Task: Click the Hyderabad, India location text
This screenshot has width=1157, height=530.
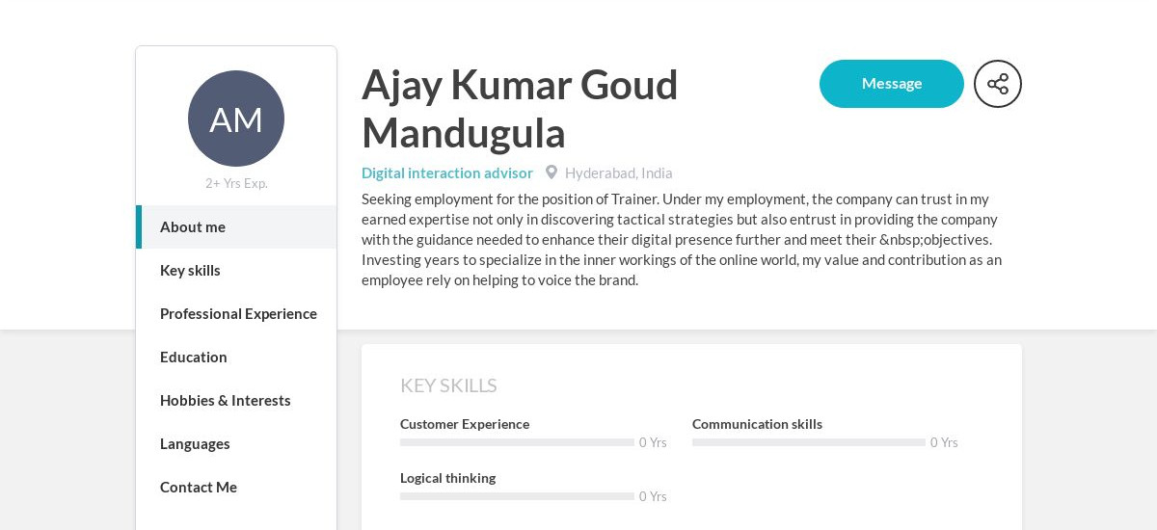Action: 619,172
